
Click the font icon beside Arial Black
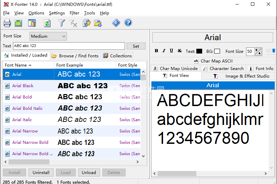click(7, 86)
